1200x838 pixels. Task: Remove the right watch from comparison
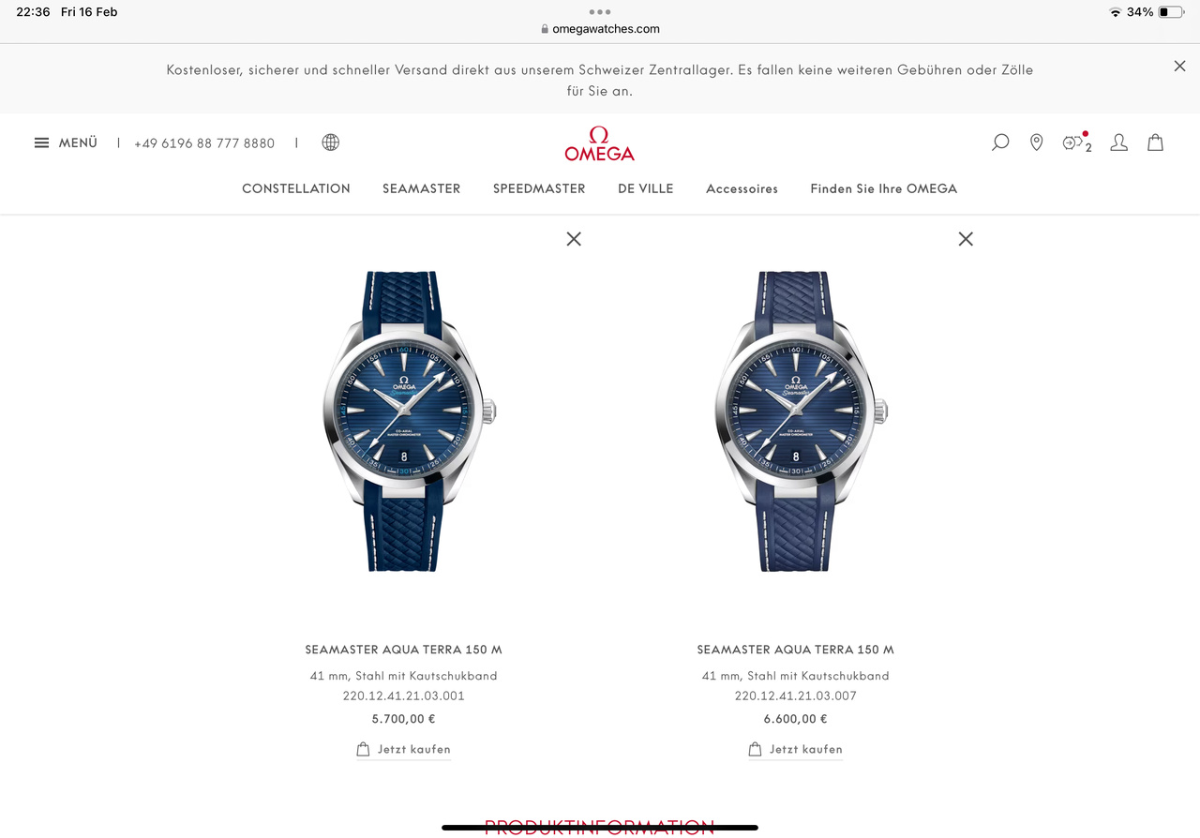point(966,239)
